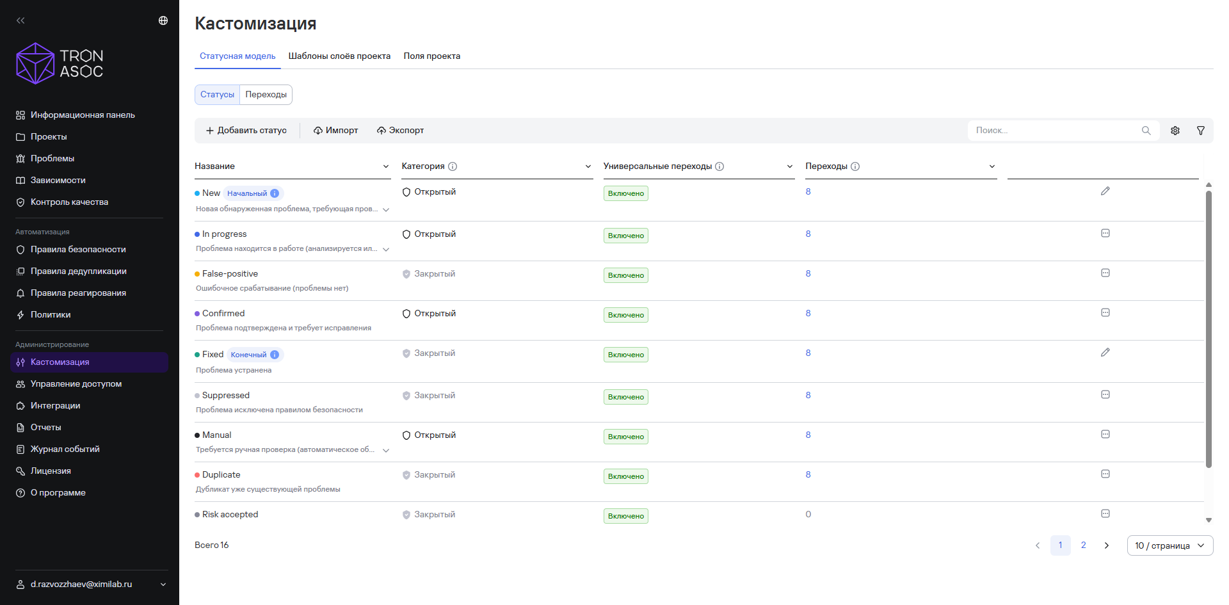
Task: Select Статусная модель tab
Action: [237, 56]
